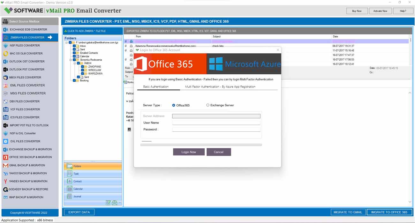415x223 pixels.
Task: Select the Zimbra Files Converter entry
Action: pyautogui.click(x=30, y=37)
